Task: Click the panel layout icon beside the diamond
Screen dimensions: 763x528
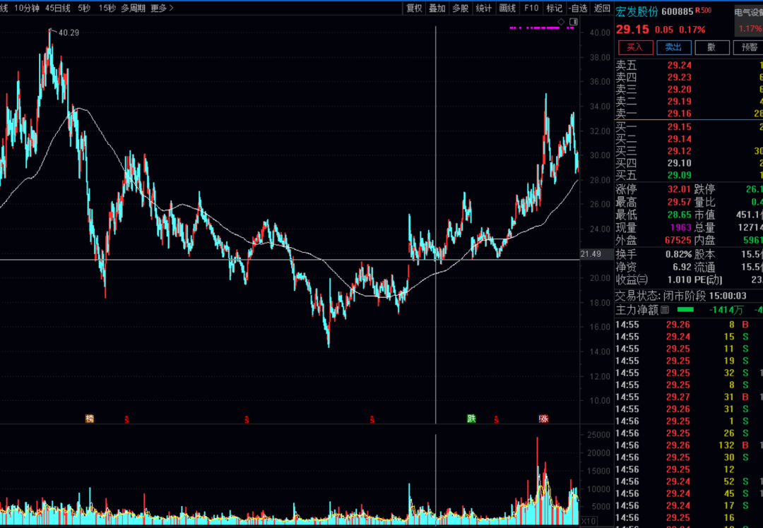Action: pyautogui.click(x=573, y=22)
